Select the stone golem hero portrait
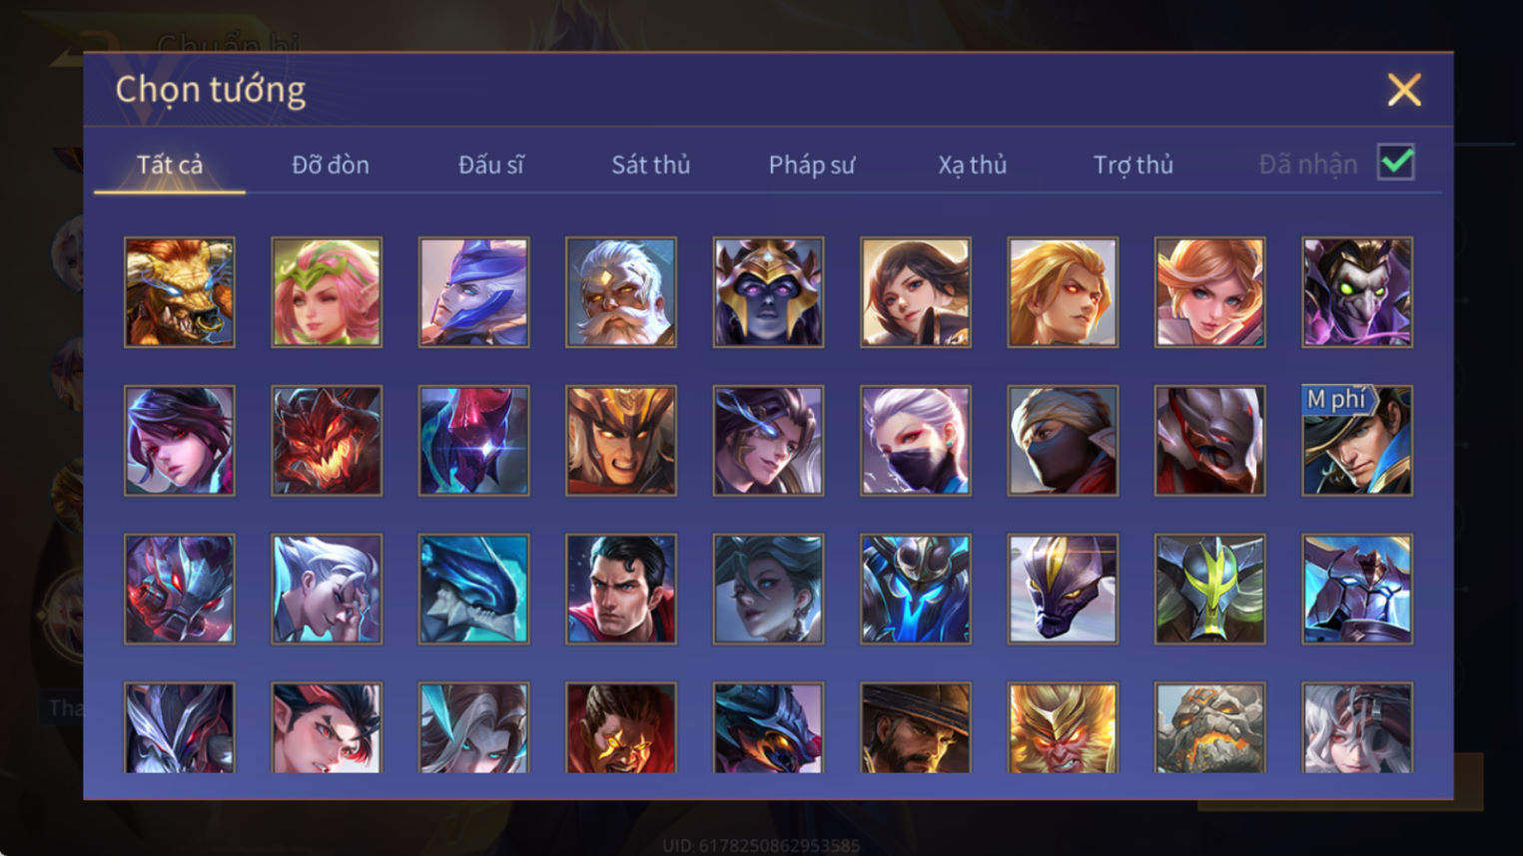 pyautogui.click(x=1210, y=727)
